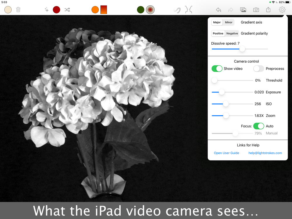Redo with the forward arrow icon
The image size is (292, 219).
tap(231, 10)
